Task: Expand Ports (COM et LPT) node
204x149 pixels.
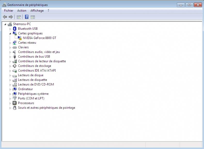Action: pyautogui.click(x=10, y=99)
